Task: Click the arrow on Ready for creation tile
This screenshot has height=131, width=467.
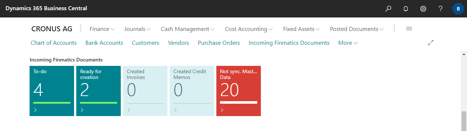Action: 82,110
